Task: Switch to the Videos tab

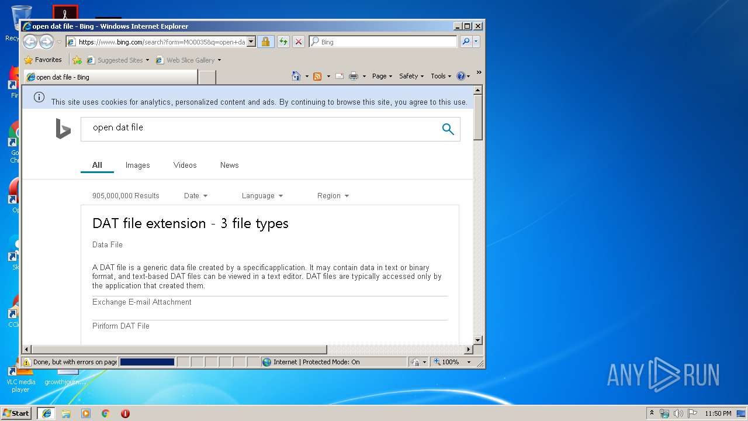Action: click(185, 165)
